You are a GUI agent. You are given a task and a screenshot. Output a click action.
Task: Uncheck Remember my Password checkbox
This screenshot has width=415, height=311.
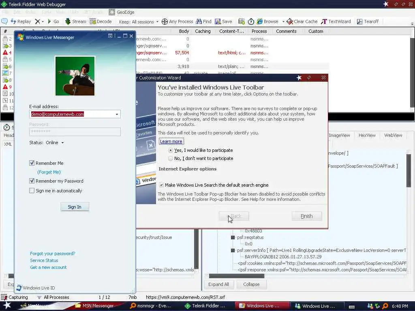tap(32, 181)
